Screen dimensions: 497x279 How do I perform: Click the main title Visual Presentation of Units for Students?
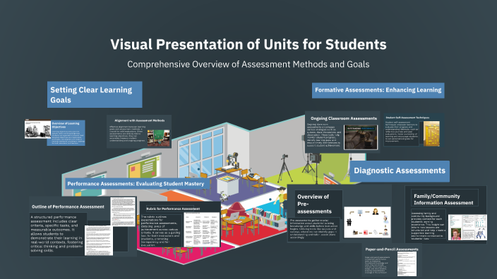(x=248, y=44)
